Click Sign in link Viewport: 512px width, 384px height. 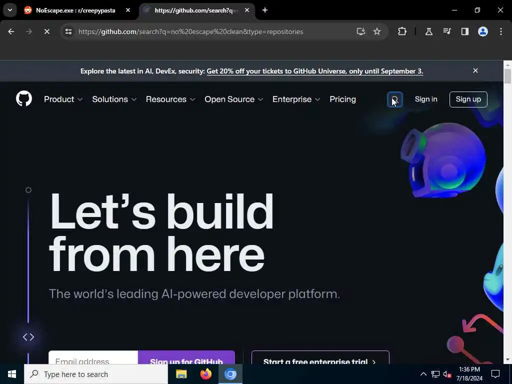pyautogui.click(x=426, y=99)
